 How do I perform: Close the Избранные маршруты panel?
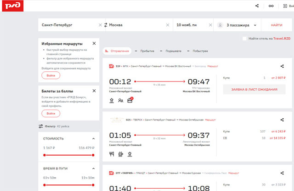tap(94, 43)
